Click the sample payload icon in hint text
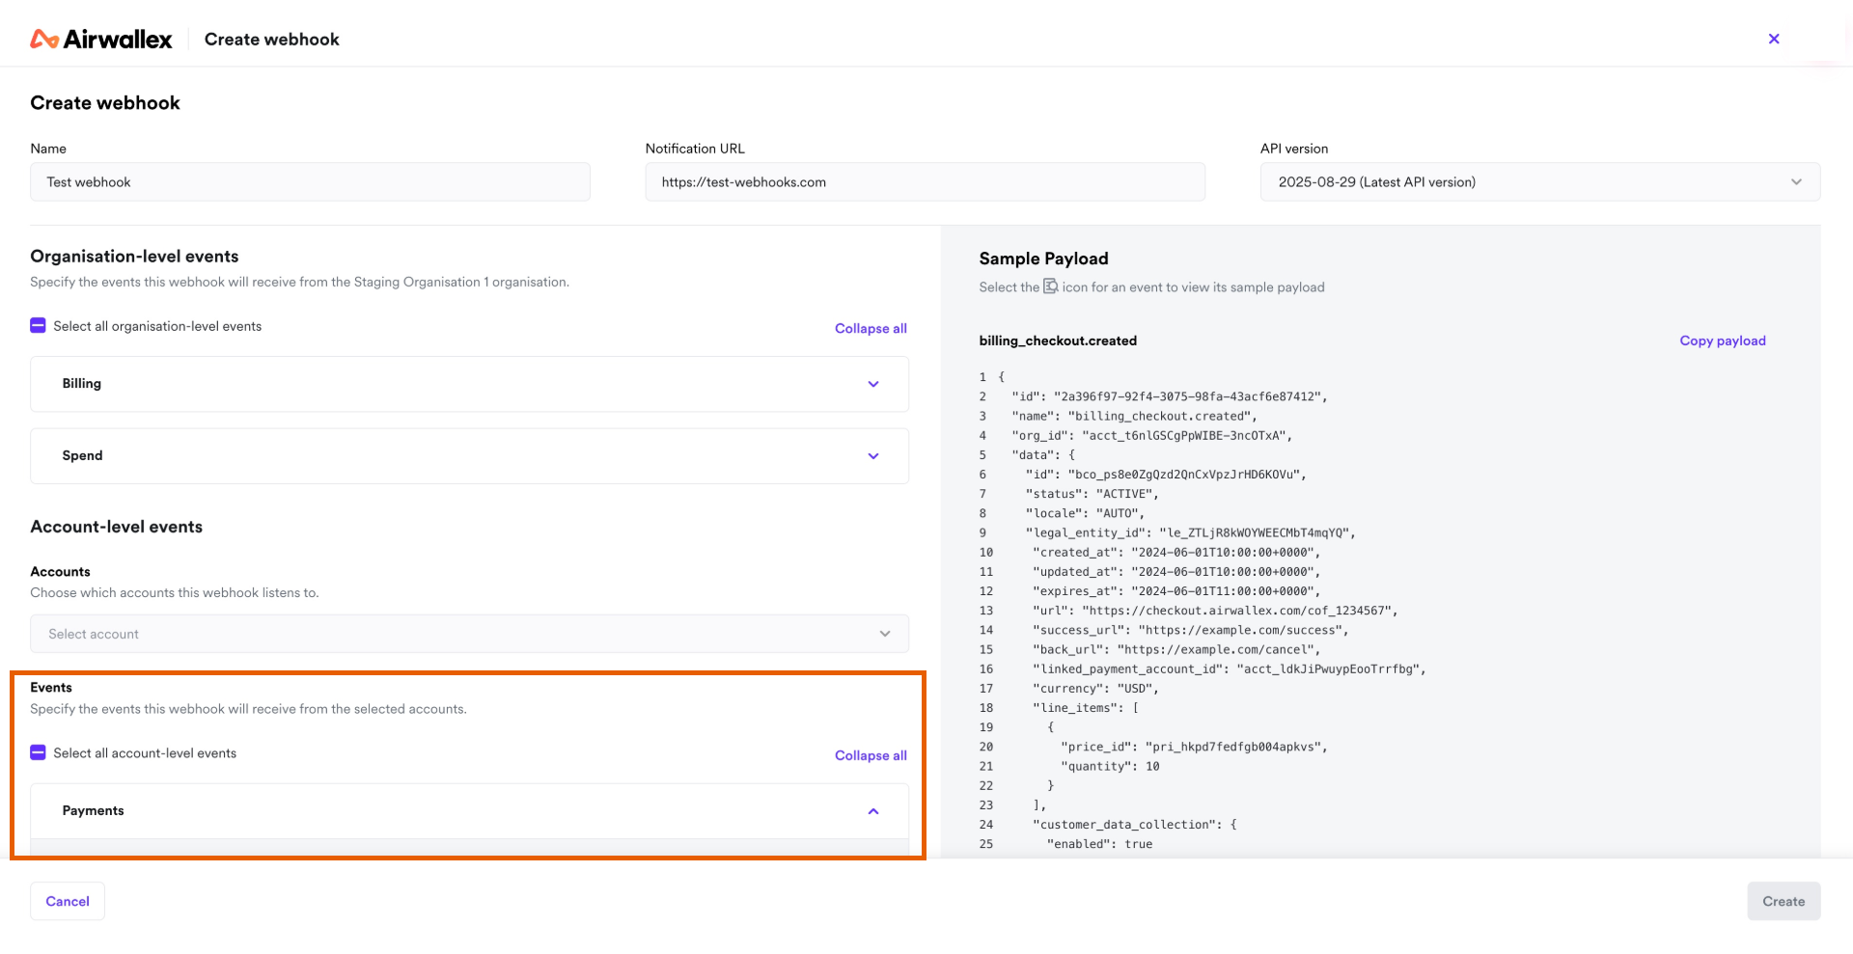This screenshot has width=1853, height=954. click(1051, 286)
